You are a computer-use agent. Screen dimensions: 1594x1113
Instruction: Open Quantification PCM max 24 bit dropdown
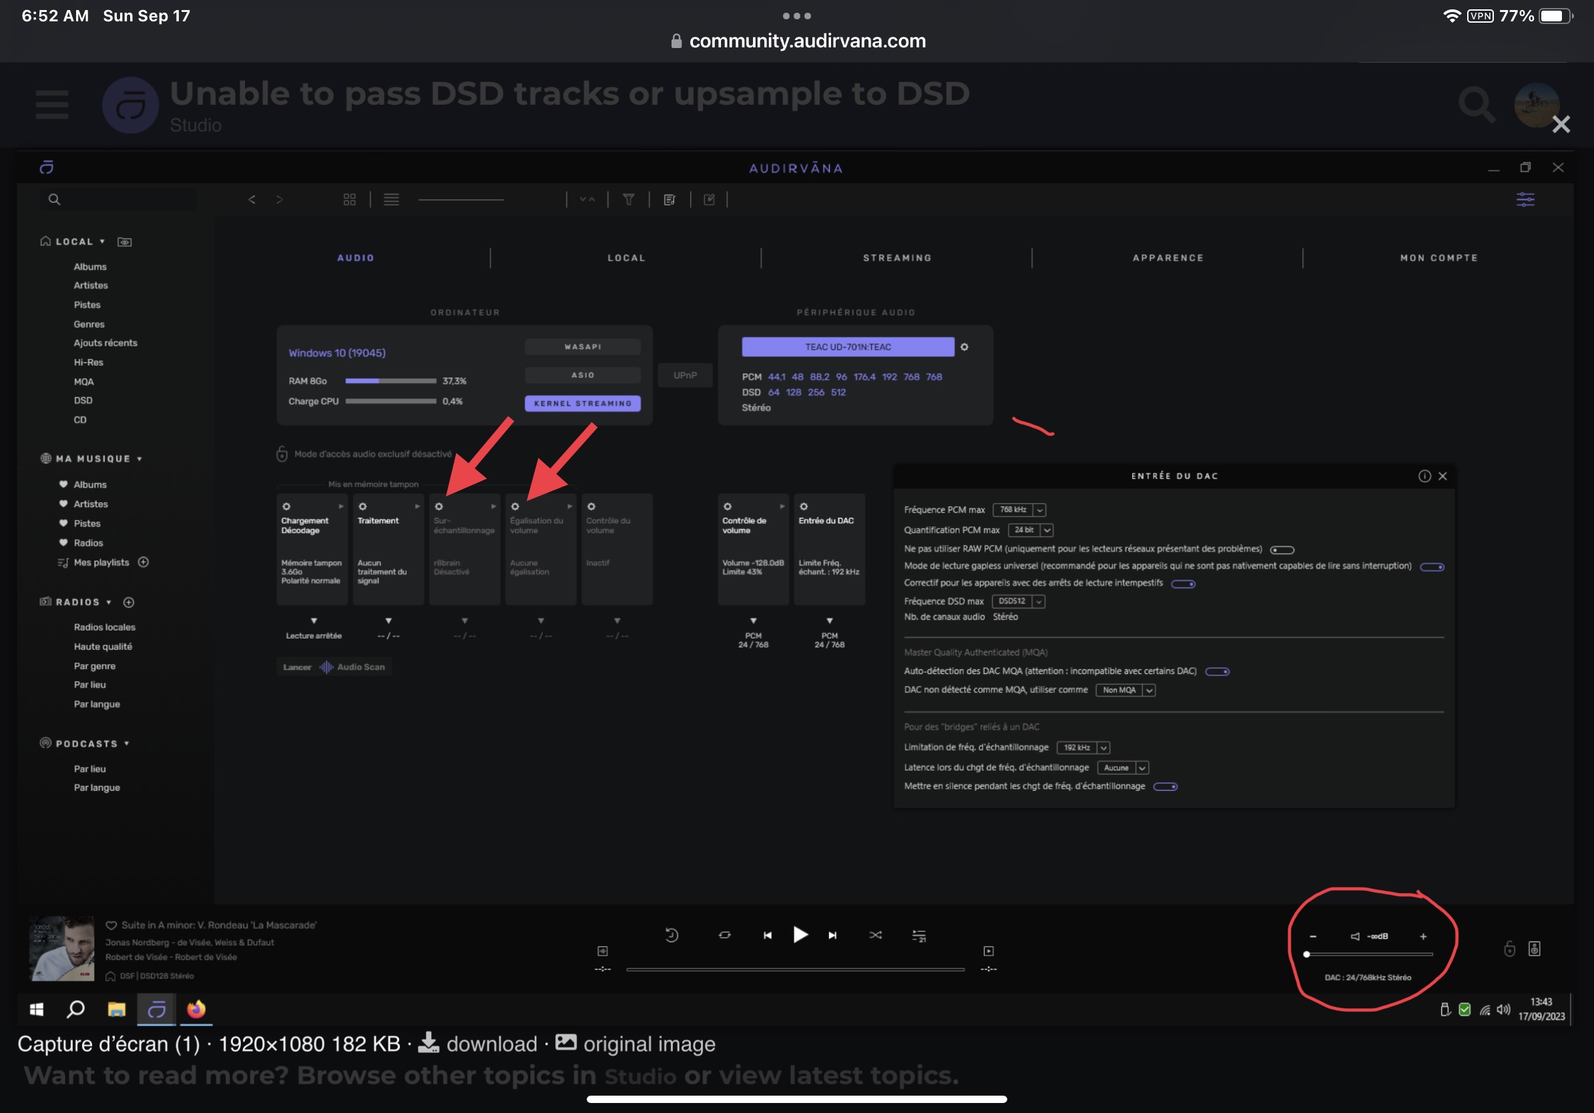pyautogui.click(x=1030, y=530)
